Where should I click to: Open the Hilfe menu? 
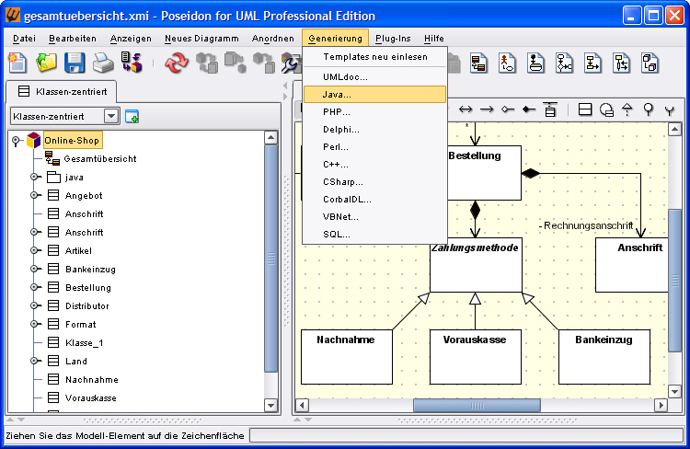[x=434, y=39]
